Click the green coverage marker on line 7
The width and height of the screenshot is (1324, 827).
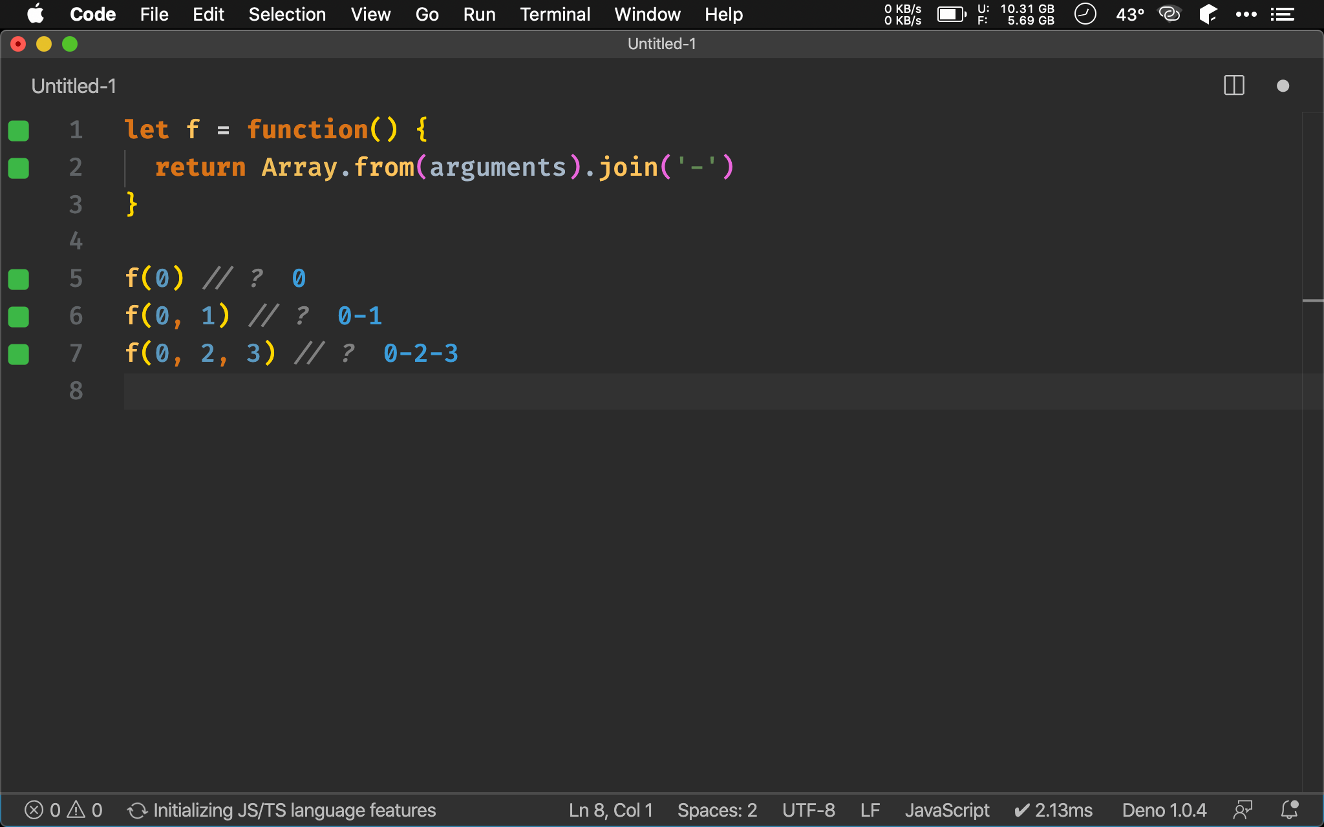(x=19, y=354)
